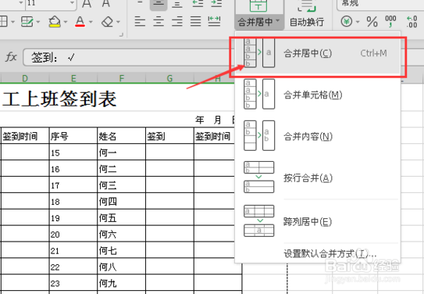Select column G header
Image resolution: width=424 pixels, height=294 pixels.
tap(169, 78)
